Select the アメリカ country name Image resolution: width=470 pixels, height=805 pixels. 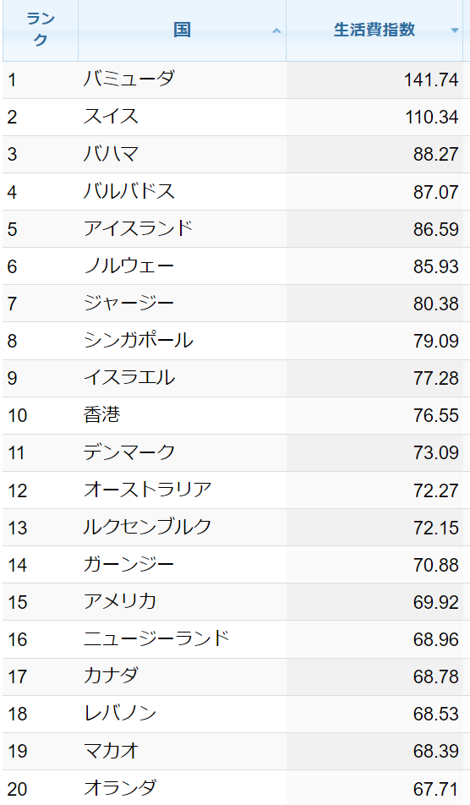tap(120, 602)
